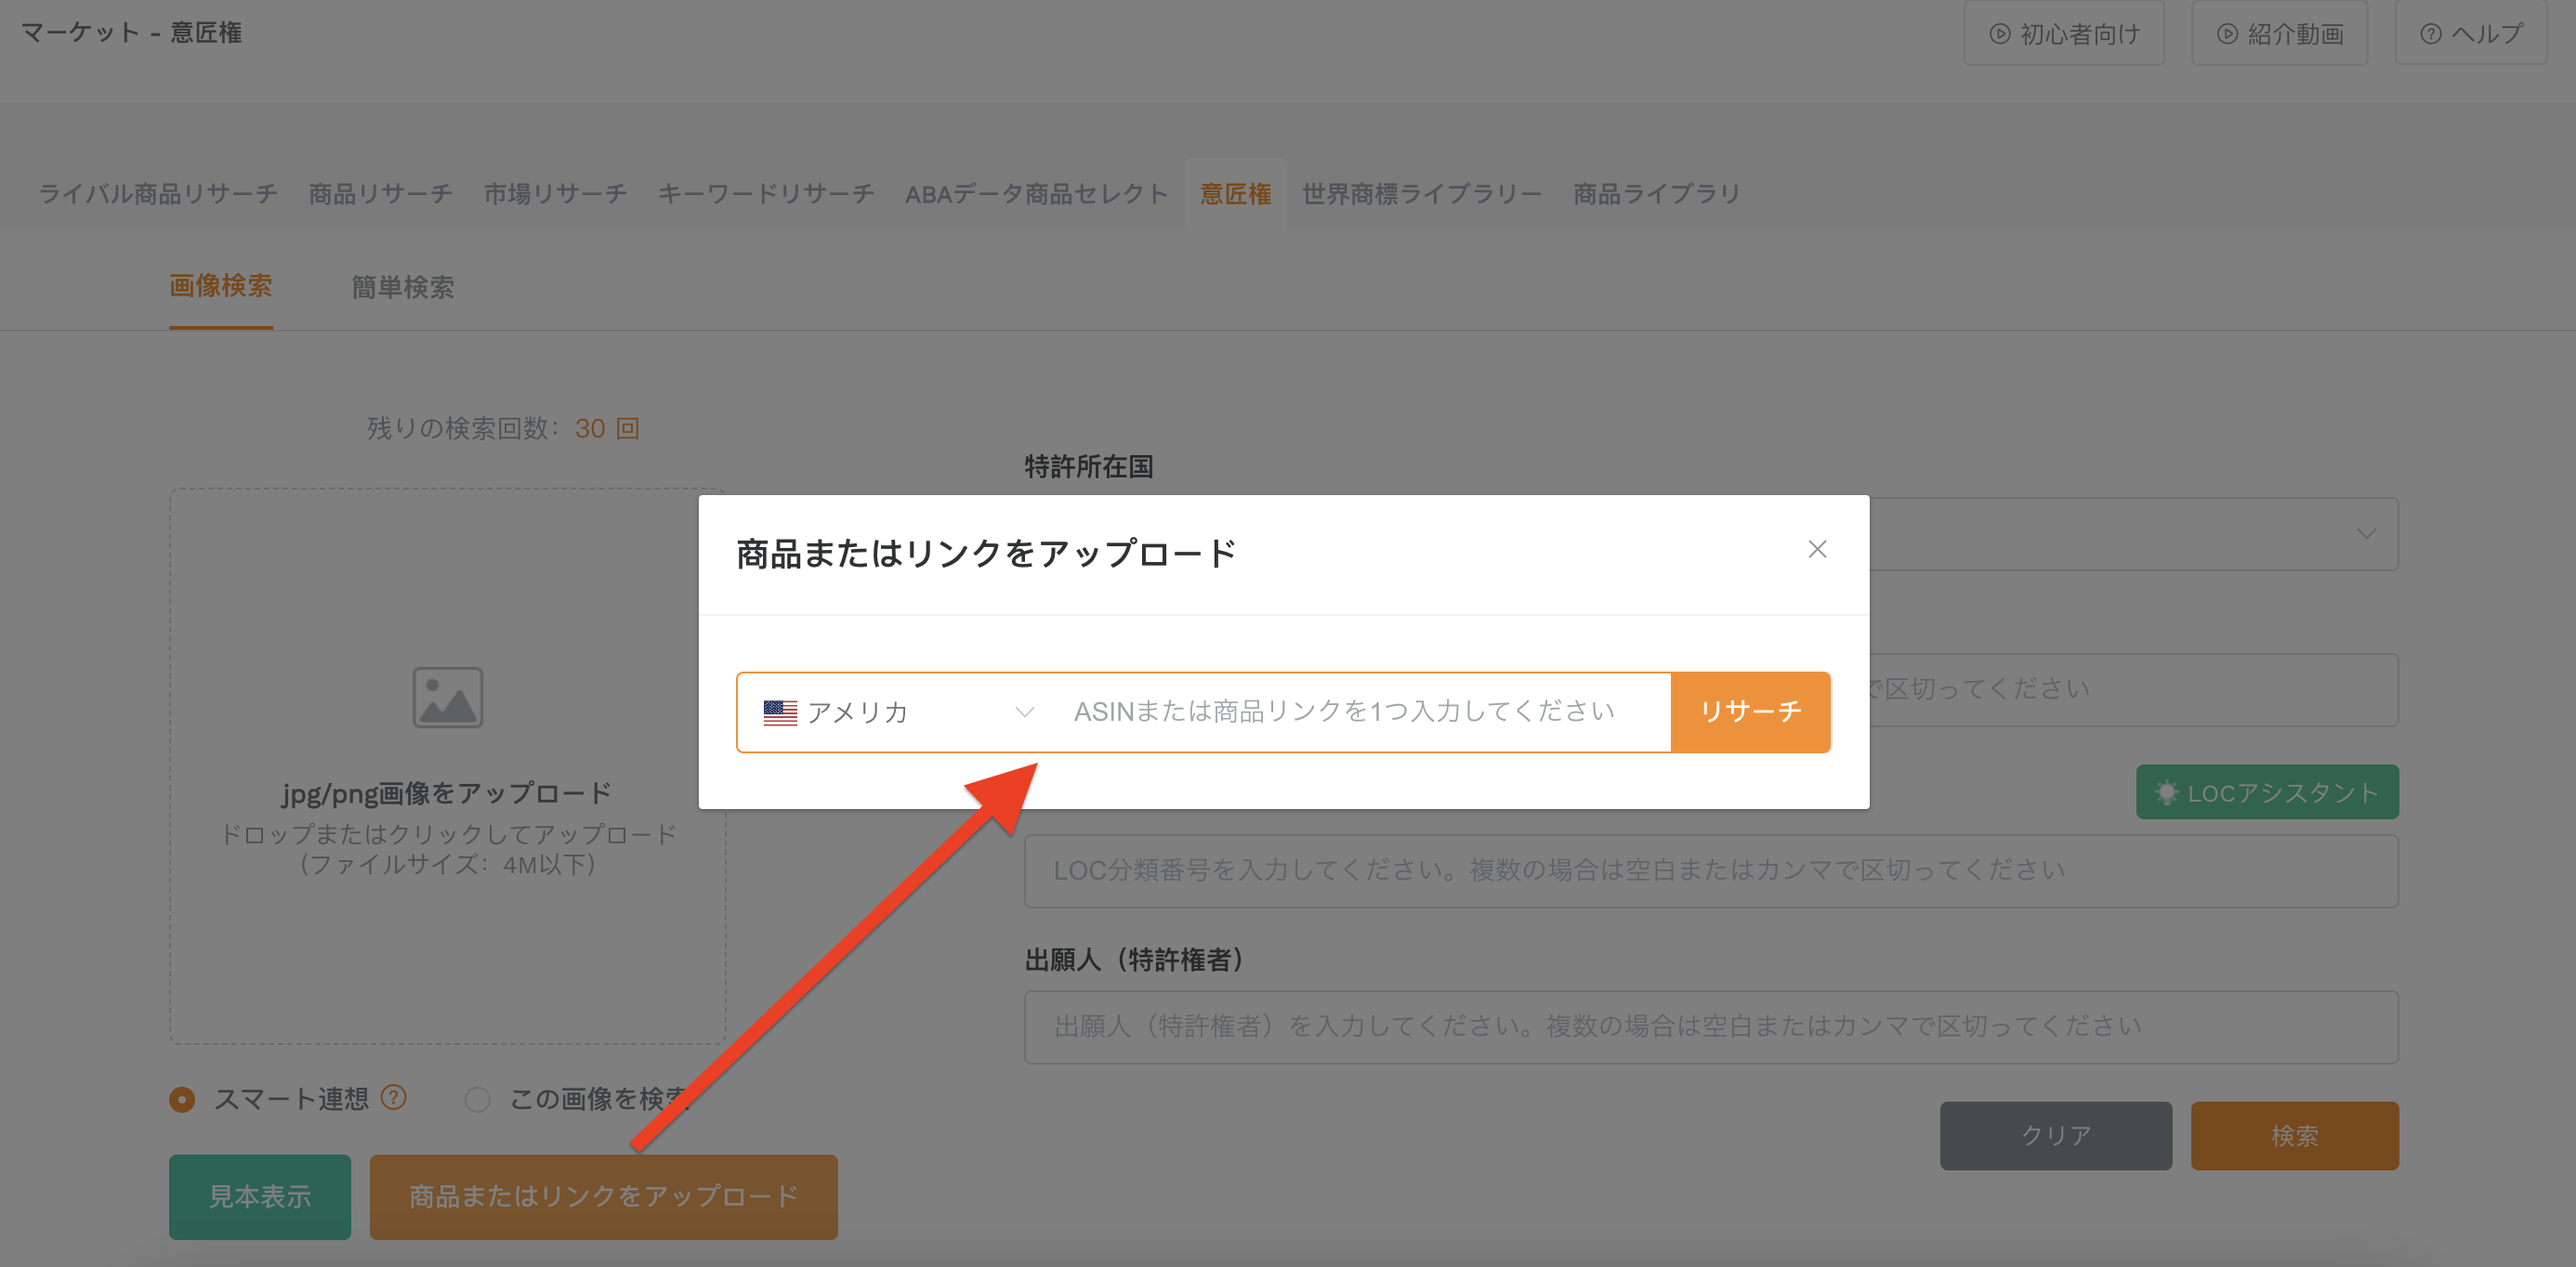
Task: Switch to 商品リサーチ tab
Action: pos(380,194)
